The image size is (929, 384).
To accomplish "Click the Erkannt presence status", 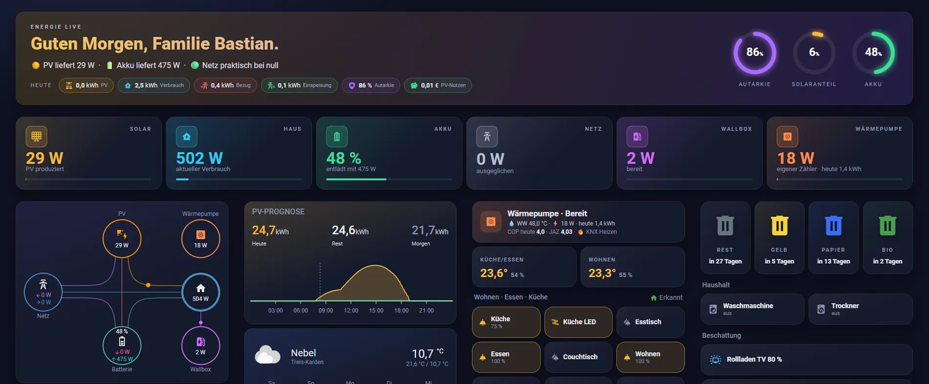I will 666,297.
